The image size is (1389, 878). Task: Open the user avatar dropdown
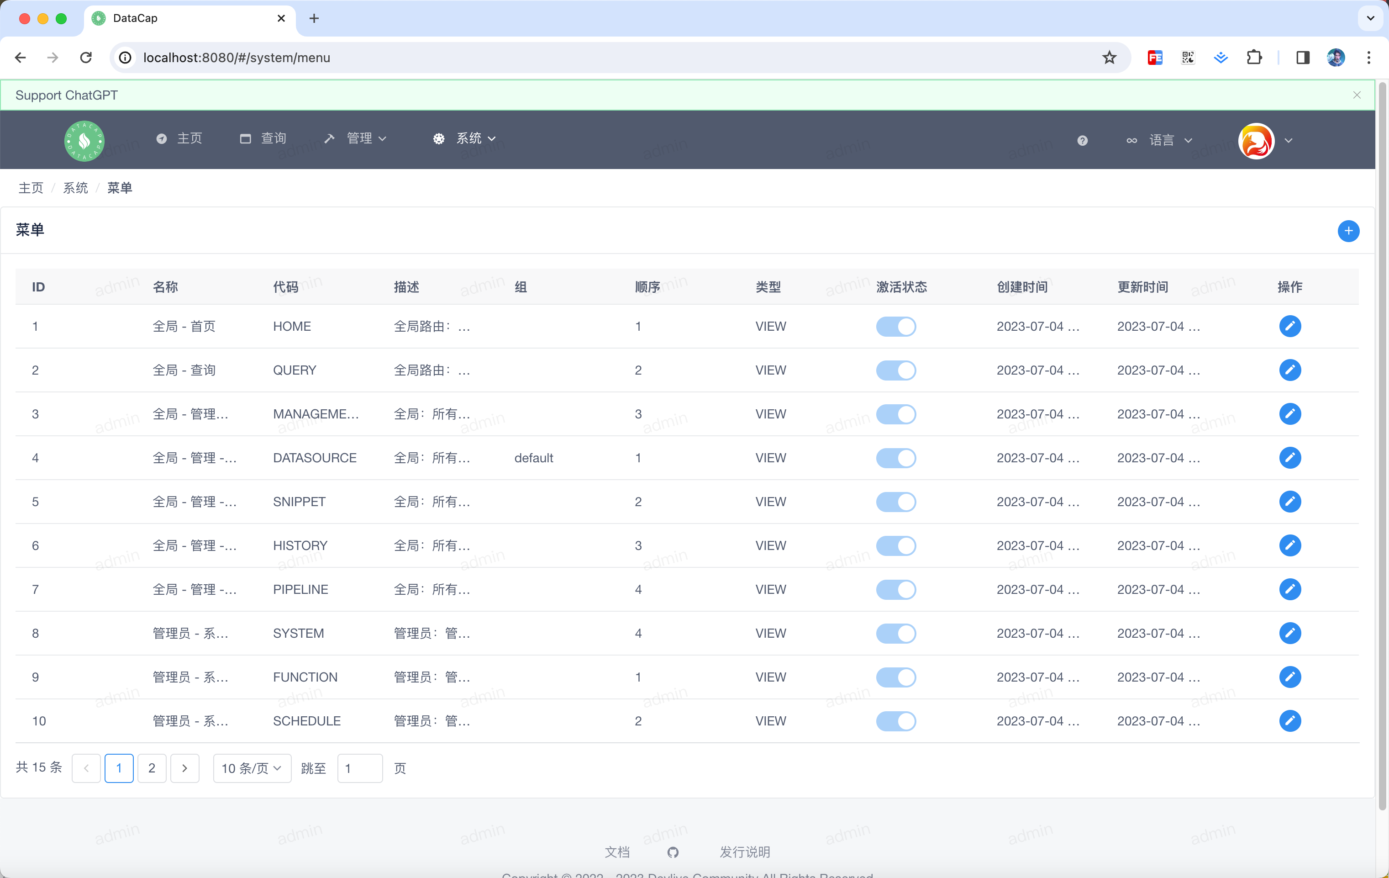1267,140
